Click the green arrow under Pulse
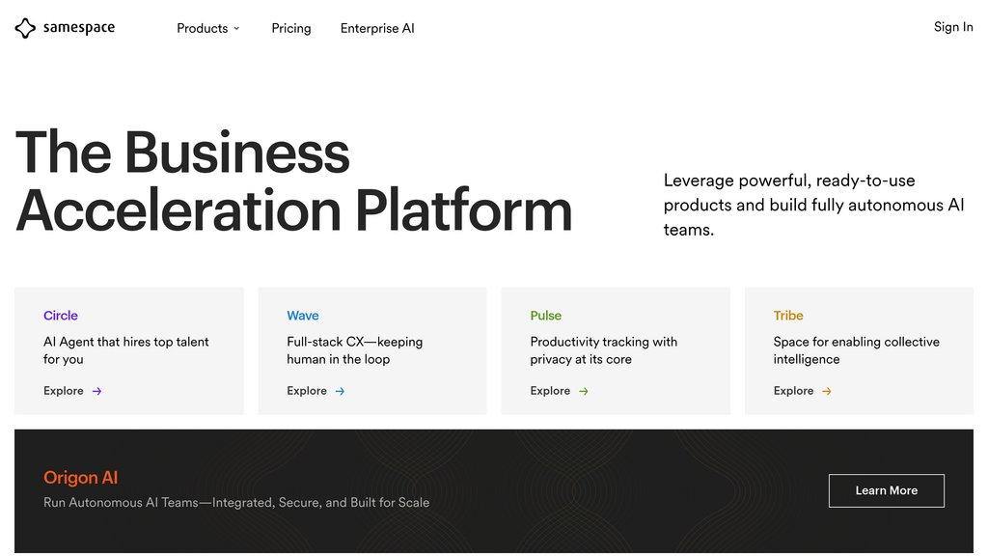 [584, 391]
